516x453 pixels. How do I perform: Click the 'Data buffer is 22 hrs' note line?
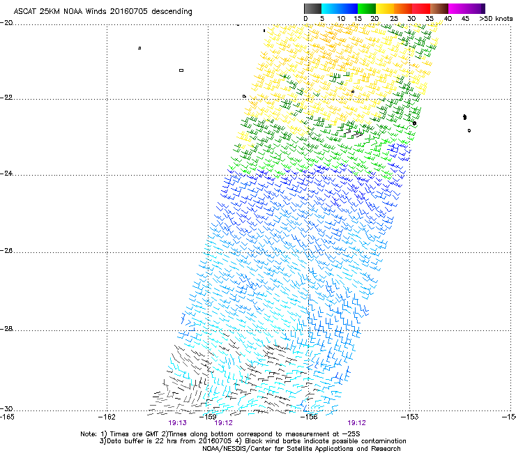pyautogui.click(x=252, y=441)
